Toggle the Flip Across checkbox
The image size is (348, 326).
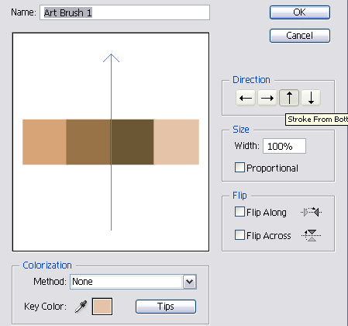tap(239, 235)
